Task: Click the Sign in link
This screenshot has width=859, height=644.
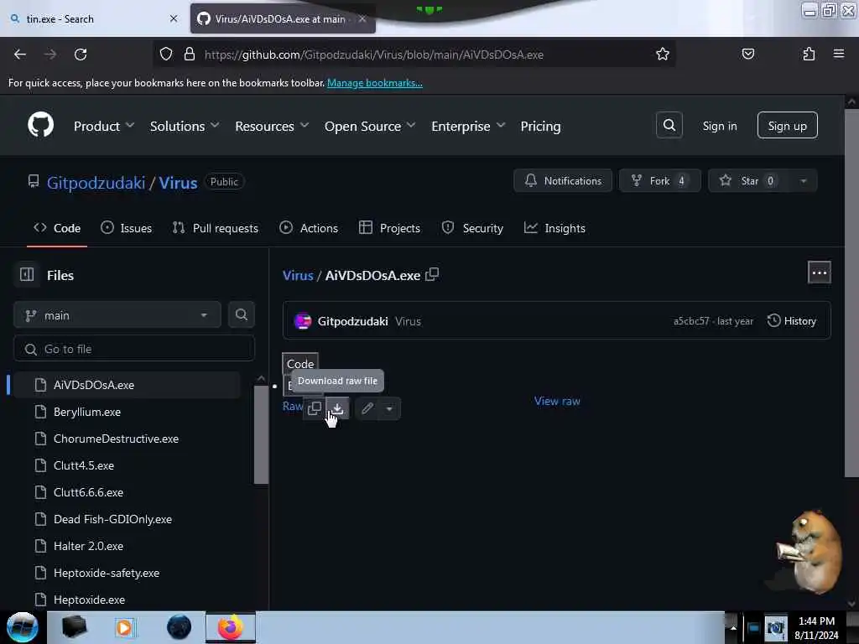Action: [719, 126]
